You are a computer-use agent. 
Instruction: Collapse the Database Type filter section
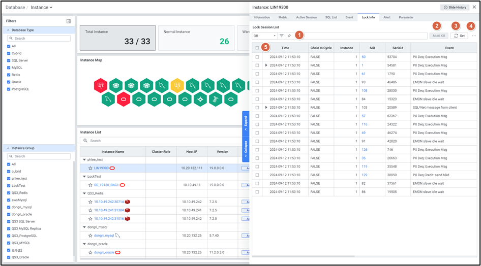pyautogui.click(x=8, y=30)
